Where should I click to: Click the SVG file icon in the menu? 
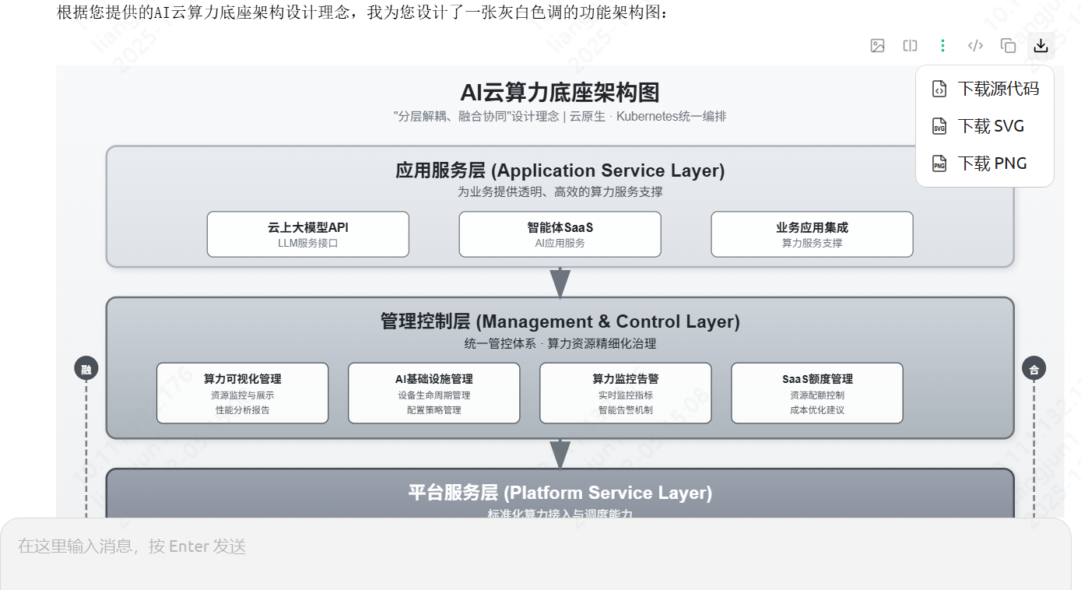pos(939,126)
